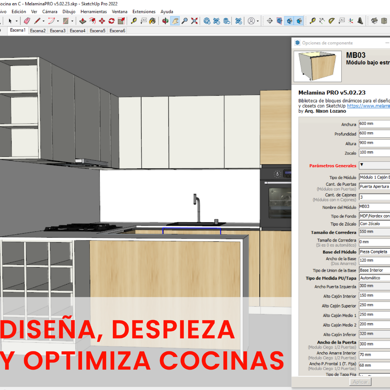Select the arrow Select tool
Viewport: 390px width, 390px height.
pyautogui.click(x=10, y=21)
